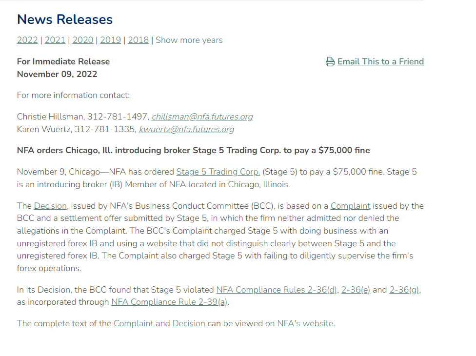The width and height of the screenshot is (476, 356).
Task: Switch to 2021 news releases
Action: 55,40
